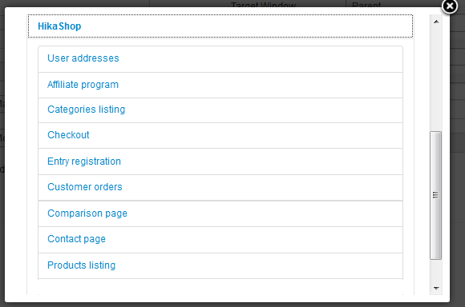The image size is (465, 307).
Task: Choose Affiliate program menu item type
Action: click(x=83, y=85)
